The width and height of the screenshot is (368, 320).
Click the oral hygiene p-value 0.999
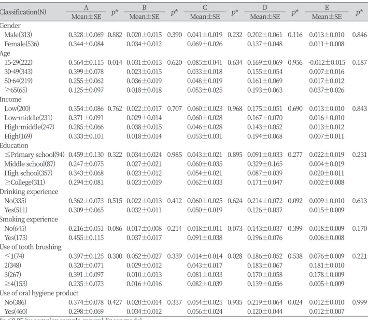pyautogui.click(x=359, y=302)
